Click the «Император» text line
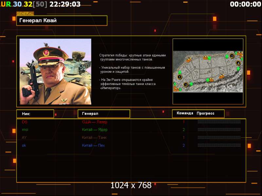262x196 pixels. coord(111,88)
